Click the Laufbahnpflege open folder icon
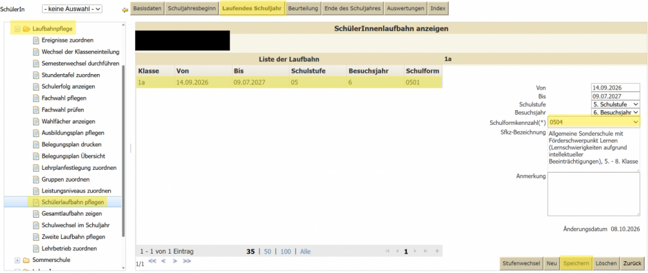This screenshot has height=273, width=648. pyautogui.click(x=27, y=29)
